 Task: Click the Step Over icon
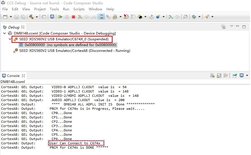pos(87,17)
